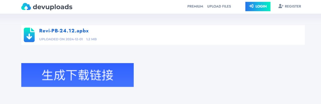
Task: Click empty space inside the file info card
Action: (x=201, y=35)
